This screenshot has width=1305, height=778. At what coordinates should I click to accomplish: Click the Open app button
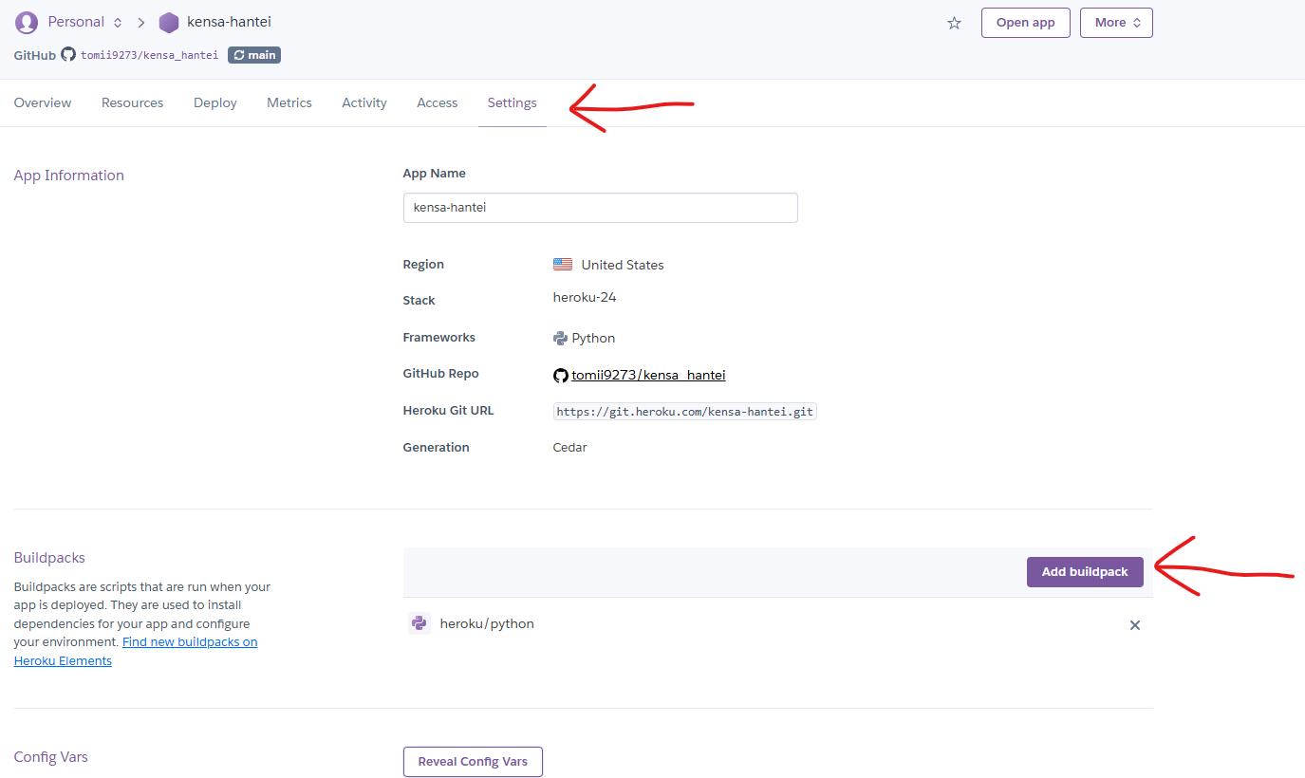(x=1026, y=23)
